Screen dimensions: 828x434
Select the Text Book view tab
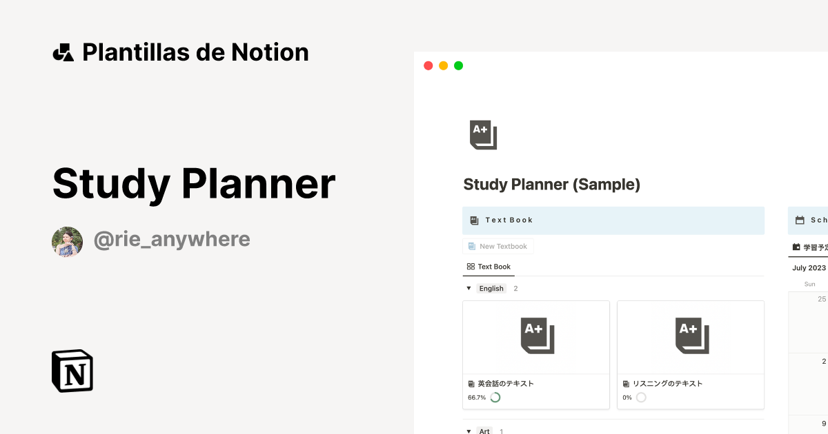coord(488,266)
